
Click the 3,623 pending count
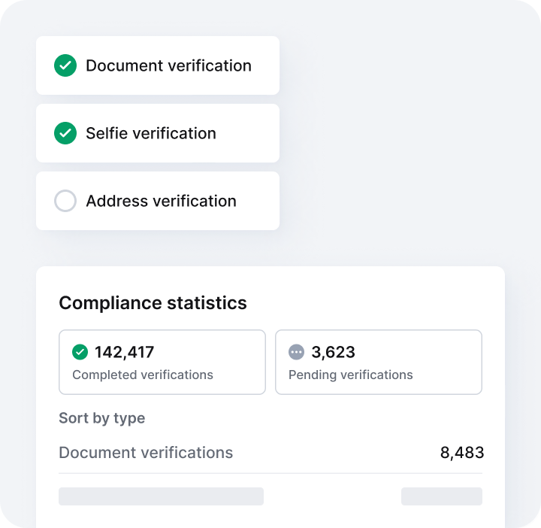click(x=333, y=352)
